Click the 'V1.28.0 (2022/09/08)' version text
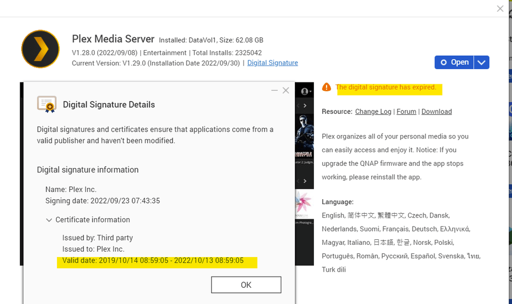The image size is (512, 304). coord(104,53)
